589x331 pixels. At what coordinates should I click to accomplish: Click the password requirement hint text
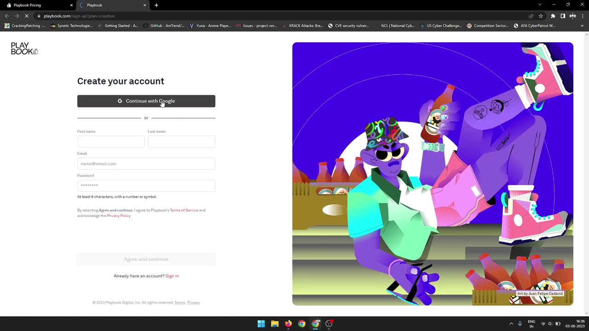click(x=116, y=197)
